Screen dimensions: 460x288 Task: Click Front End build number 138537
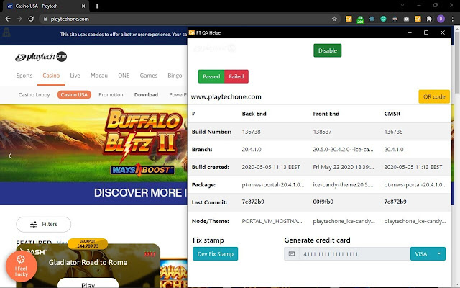coord(322,132)
